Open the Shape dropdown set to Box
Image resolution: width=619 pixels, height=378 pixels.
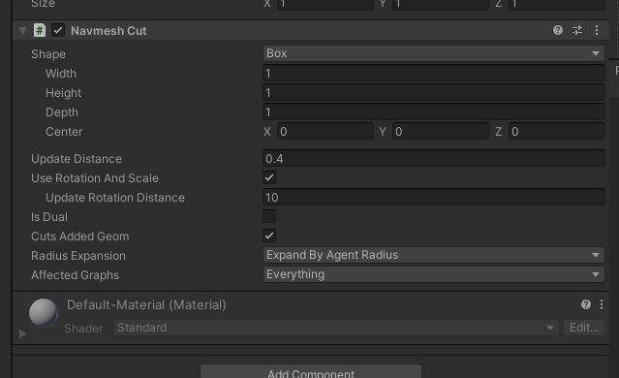pos(433,53)
